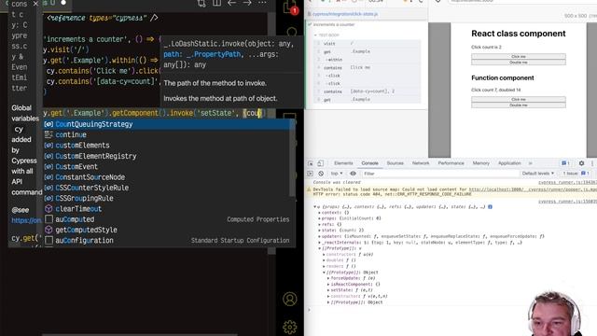This screenshot has height=336, width=597.
Task: Show more DevTools tabs via chevrons
Action: 530,163
